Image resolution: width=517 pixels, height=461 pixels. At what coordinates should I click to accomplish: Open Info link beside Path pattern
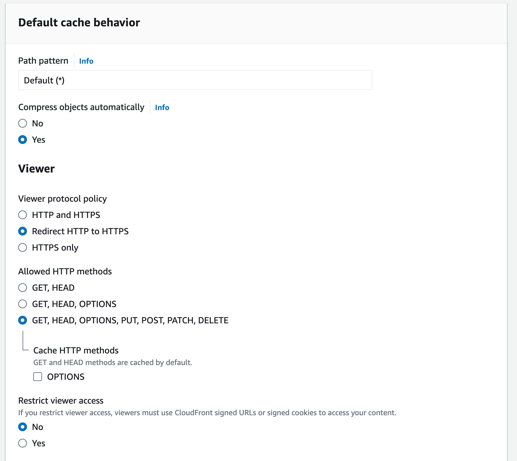[86, 61]
